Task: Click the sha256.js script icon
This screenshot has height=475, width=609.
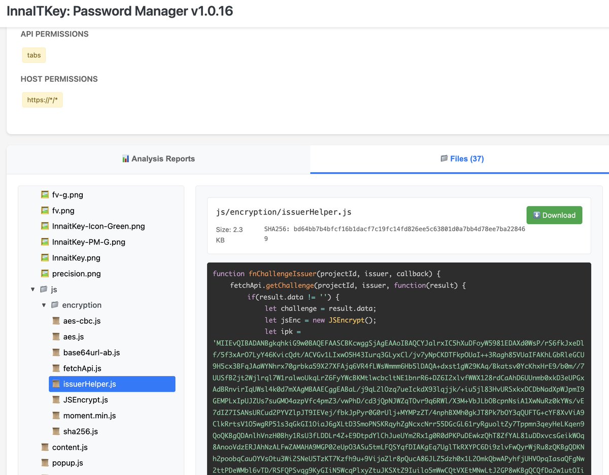Action: click(x=56, y=431)
